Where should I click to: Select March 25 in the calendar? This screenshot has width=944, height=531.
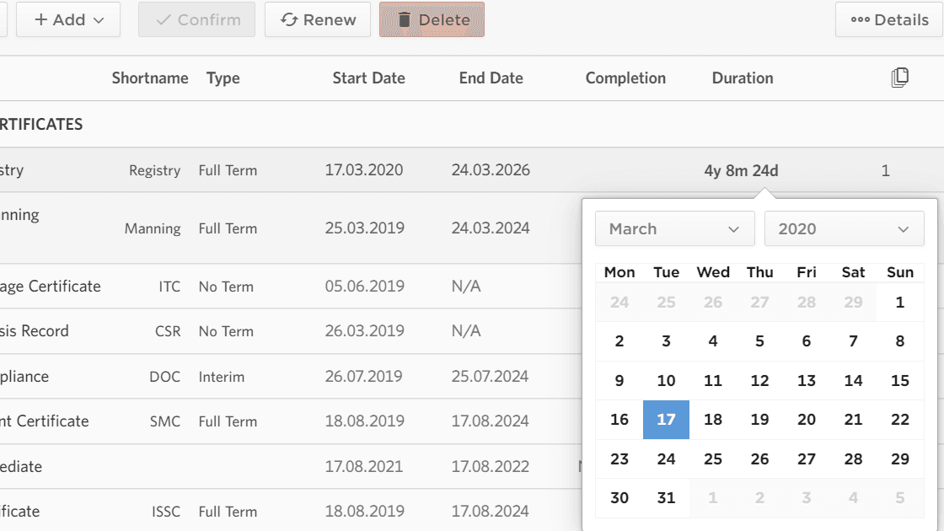coord(713,459)
